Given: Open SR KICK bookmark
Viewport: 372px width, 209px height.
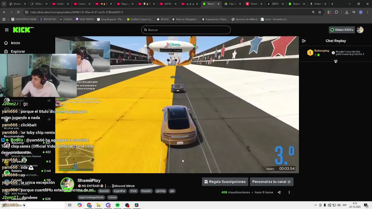Looking at the screenshot, I should point(162,19).
